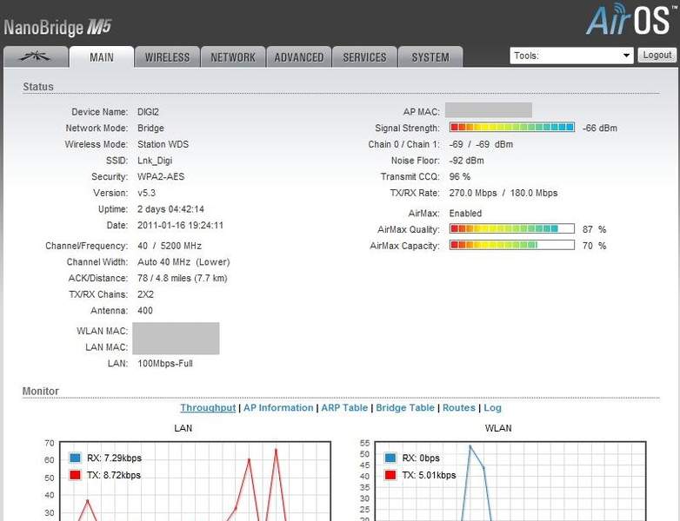View the Log link
Image resolution: width=680 pixels, height=521 pixels.
492,407
